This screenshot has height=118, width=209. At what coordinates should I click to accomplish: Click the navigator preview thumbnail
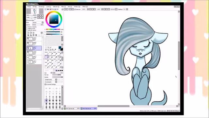click(35, 11)
